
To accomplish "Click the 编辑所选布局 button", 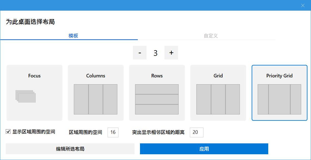I will [70, 149].
